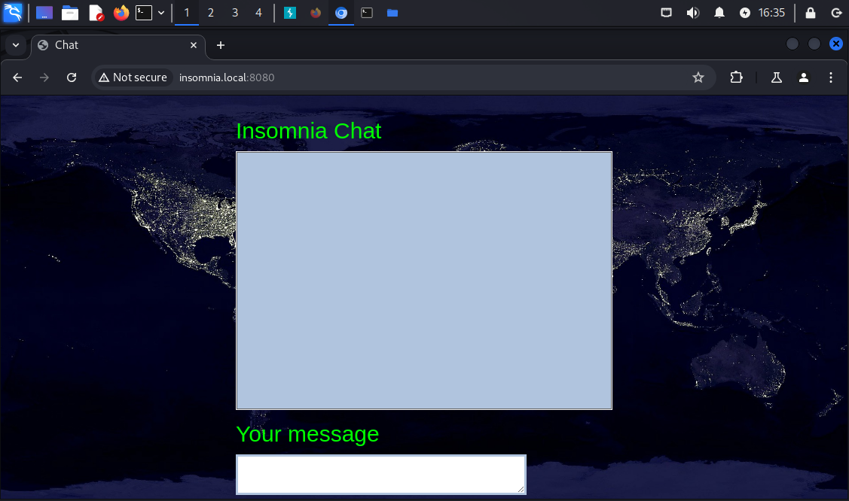Expand the terminal launcher dropdown arrow
The width and height of the screenshot is (849, 501).
(x=161, y=13)
